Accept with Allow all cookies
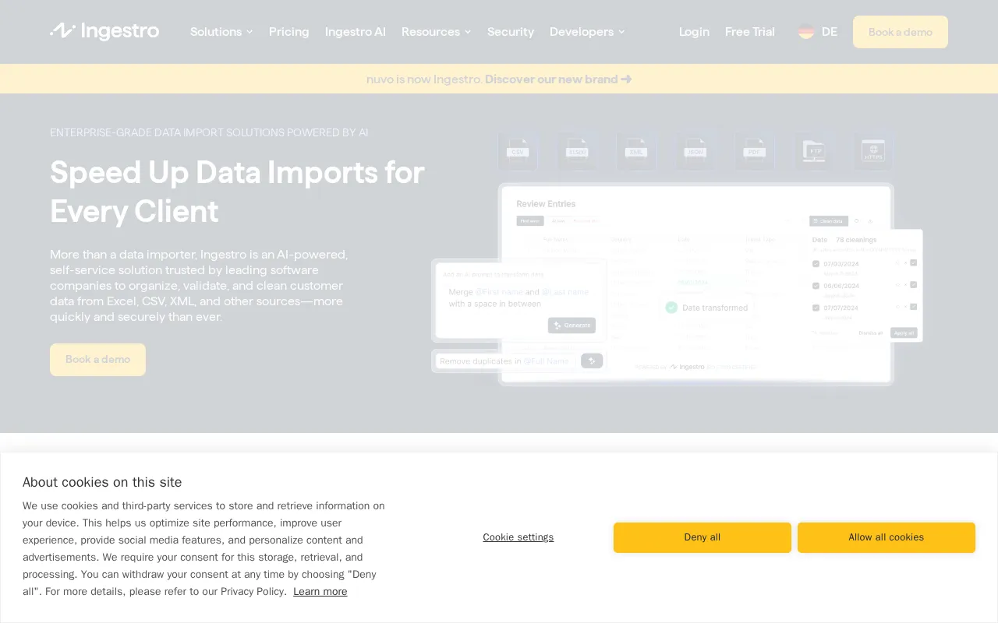998x623 pixels. tap(887, 537)
